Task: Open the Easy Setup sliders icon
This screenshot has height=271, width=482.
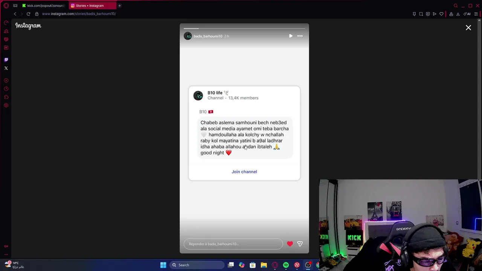Action: (476, 14)
